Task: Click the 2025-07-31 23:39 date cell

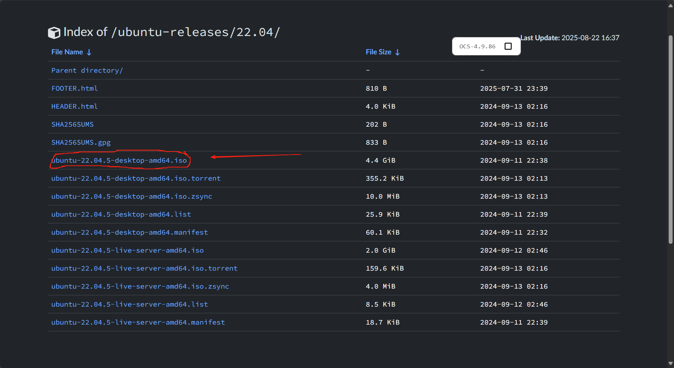Action: pos(514,88)
